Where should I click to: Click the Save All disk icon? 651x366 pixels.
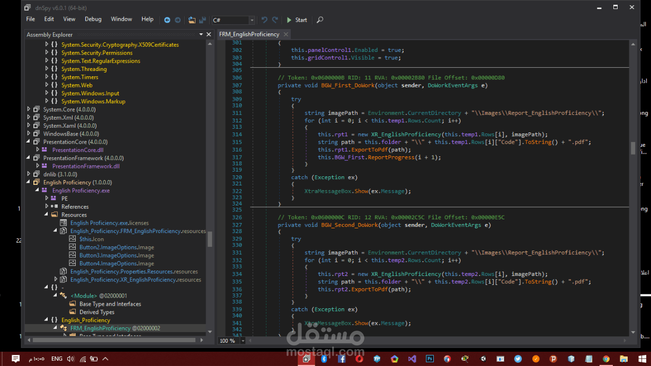202,20
